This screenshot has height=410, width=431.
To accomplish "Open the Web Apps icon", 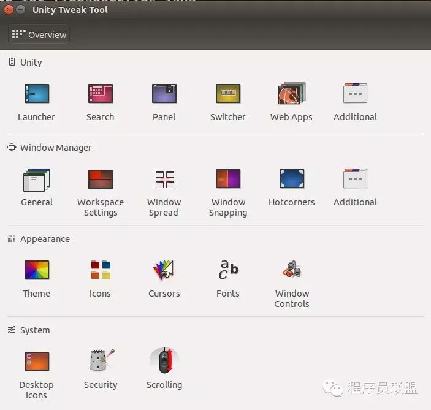I will 292,93.
